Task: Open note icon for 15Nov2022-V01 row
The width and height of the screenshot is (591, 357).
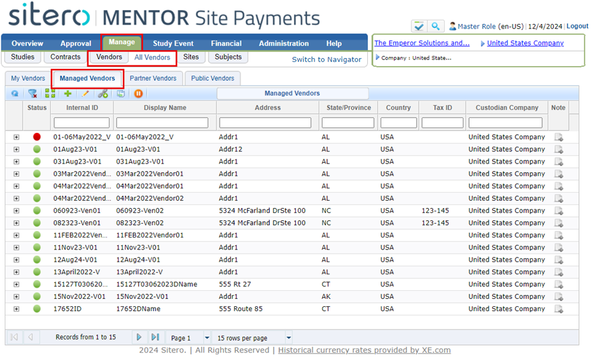Action: coord(558,297)
